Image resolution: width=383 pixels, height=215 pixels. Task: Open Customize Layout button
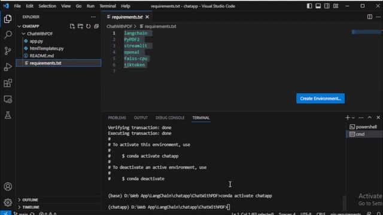point(336,6)
